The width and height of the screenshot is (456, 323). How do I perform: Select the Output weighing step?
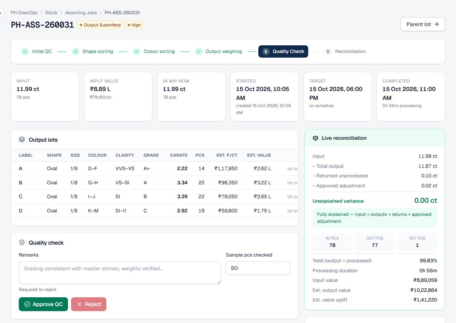218,51
